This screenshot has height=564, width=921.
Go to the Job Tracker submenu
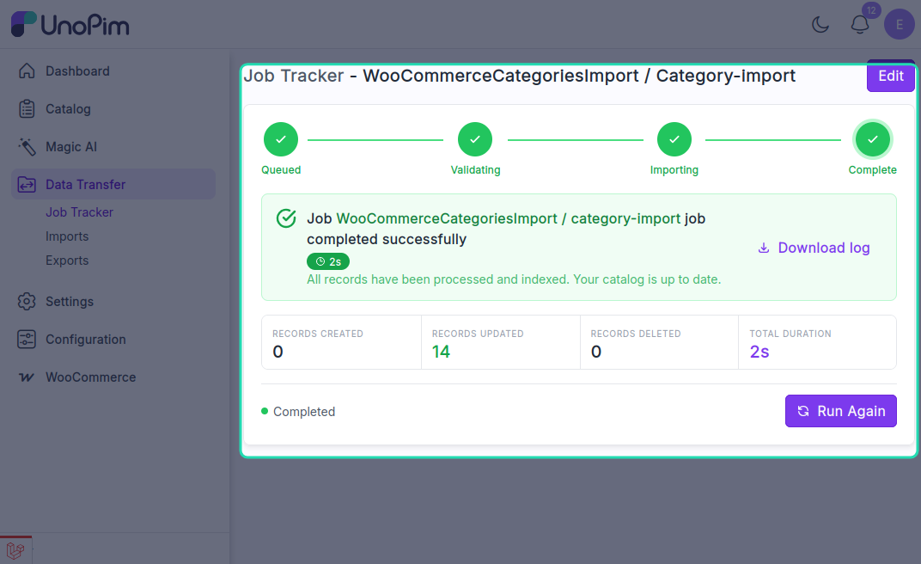click(x=79, y=212)
